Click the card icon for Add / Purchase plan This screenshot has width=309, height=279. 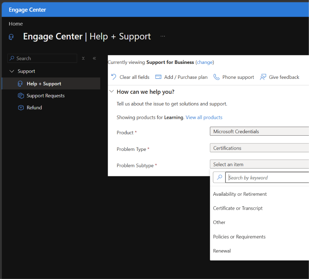[158, 77]
